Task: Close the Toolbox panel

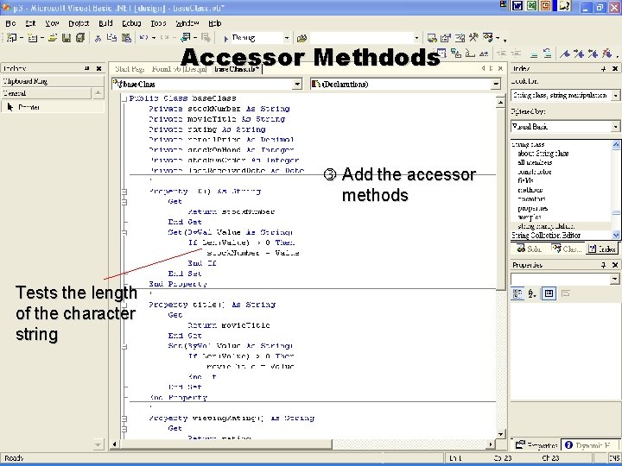Action: 98,68
